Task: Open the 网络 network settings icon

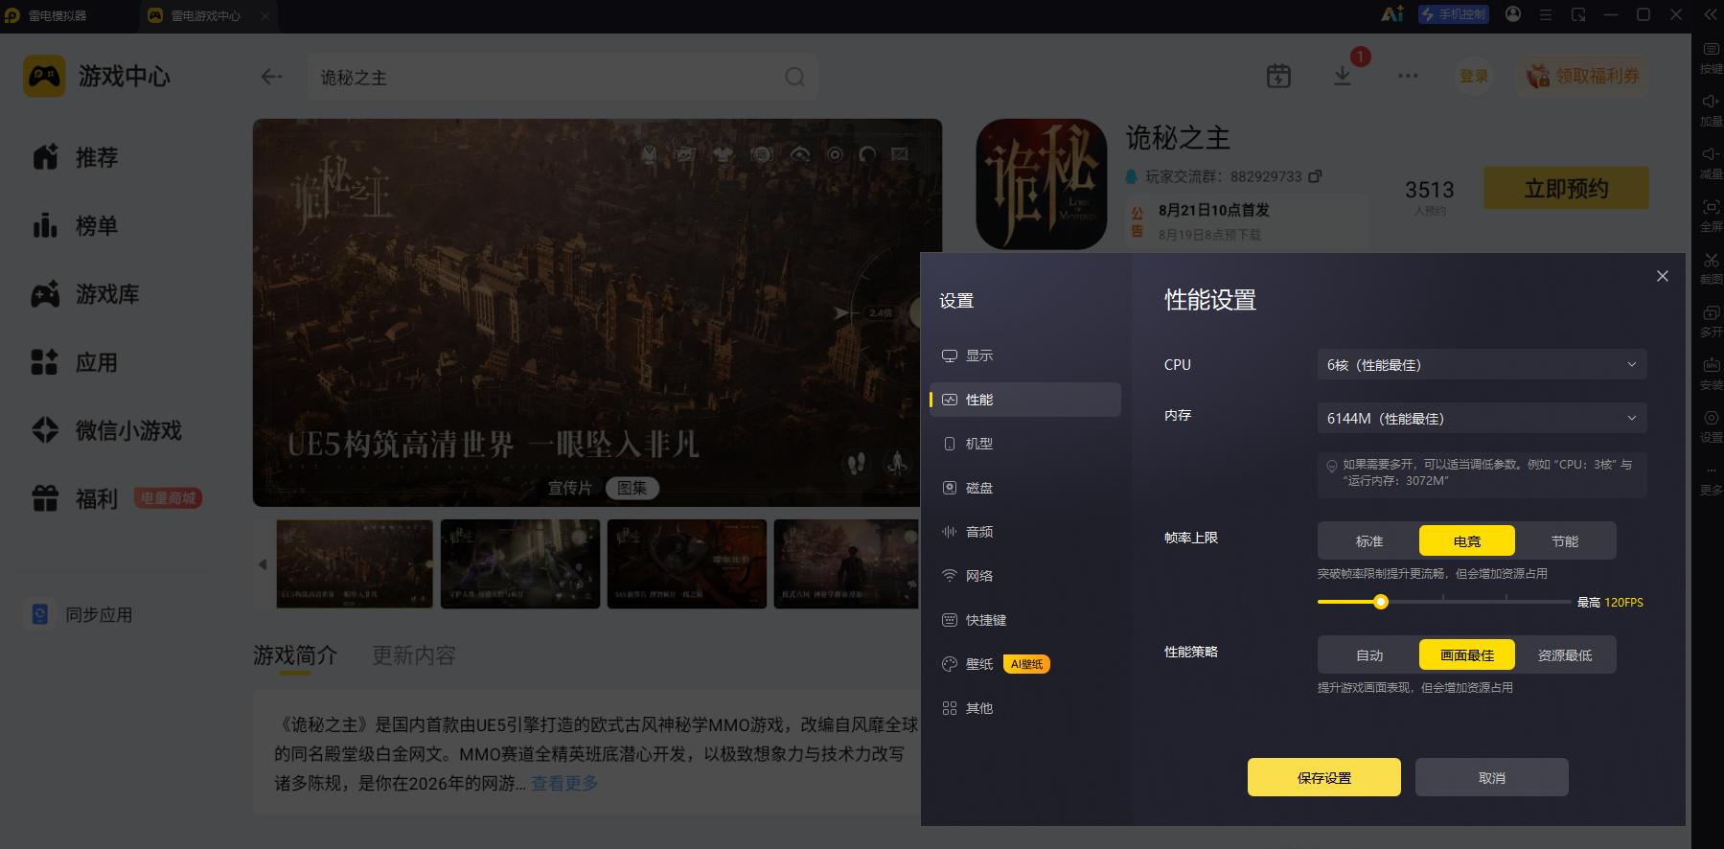Action: (x=950, y=576)
